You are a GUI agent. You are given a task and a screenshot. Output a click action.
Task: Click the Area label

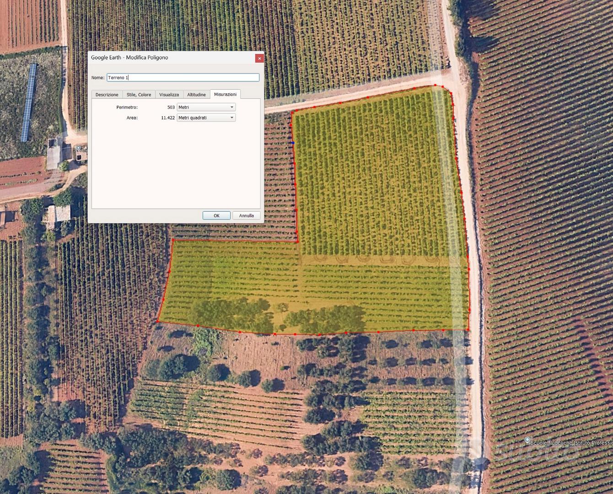tap(132, 118)
